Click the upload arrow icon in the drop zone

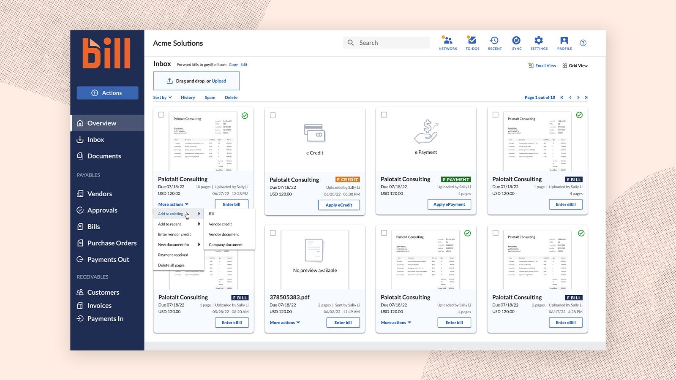(x=169, y=81)
